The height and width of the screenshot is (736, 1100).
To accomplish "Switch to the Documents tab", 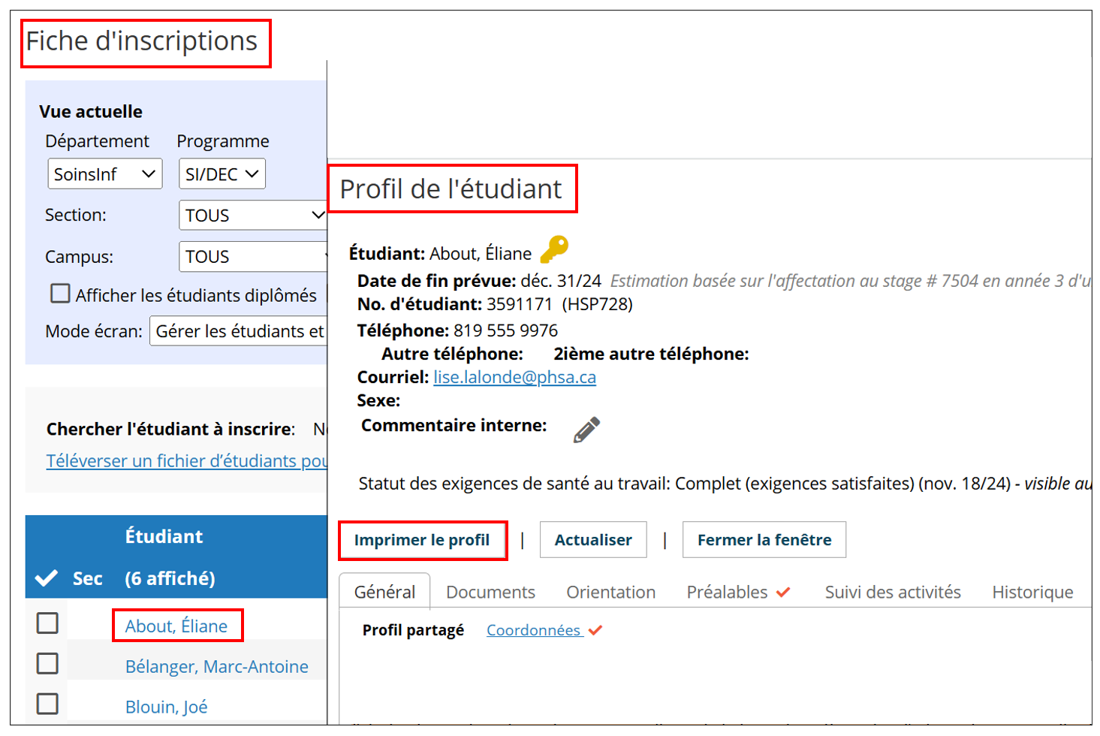I will (490, 592).
